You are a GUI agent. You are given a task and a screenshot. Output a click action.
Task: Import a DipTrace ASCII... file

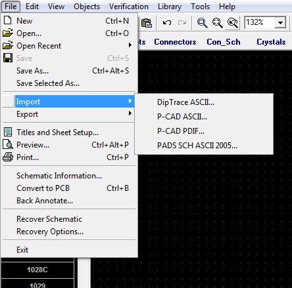204,102
